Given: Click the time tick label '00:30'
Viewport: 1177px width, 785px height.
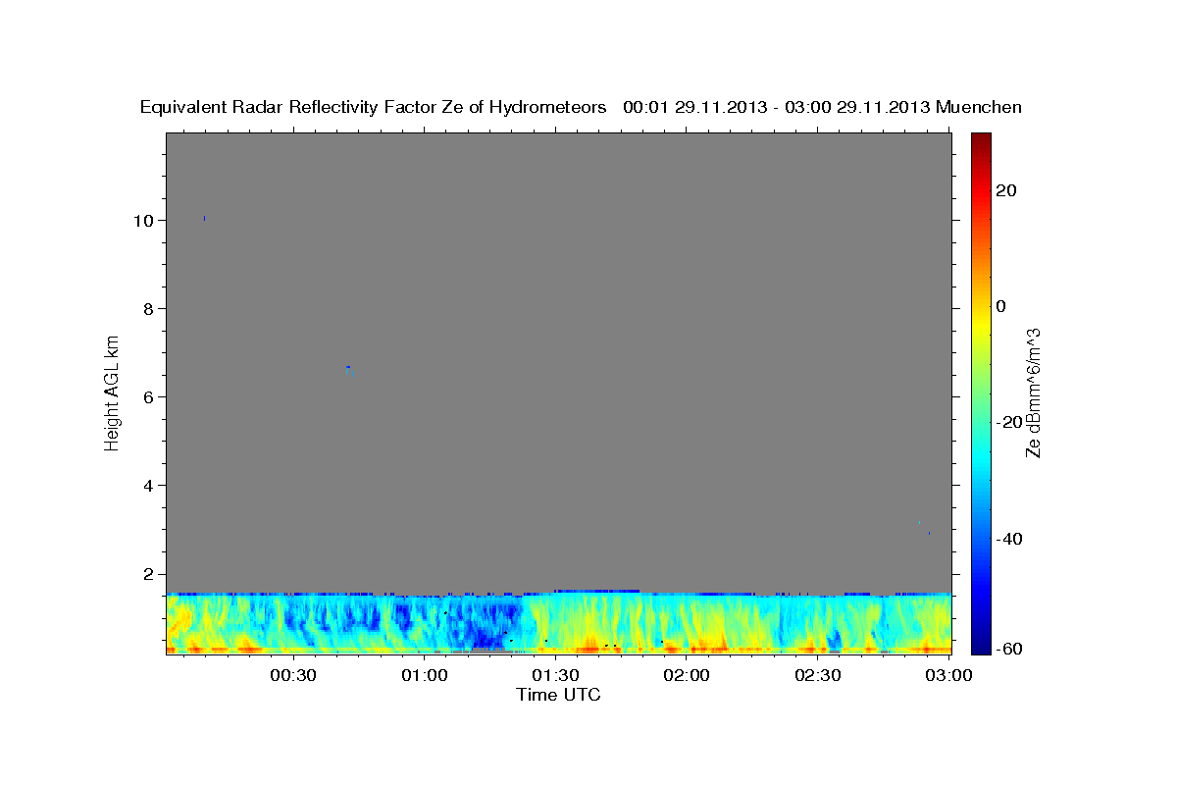Looking at the screenshot, I should [292, 675].
